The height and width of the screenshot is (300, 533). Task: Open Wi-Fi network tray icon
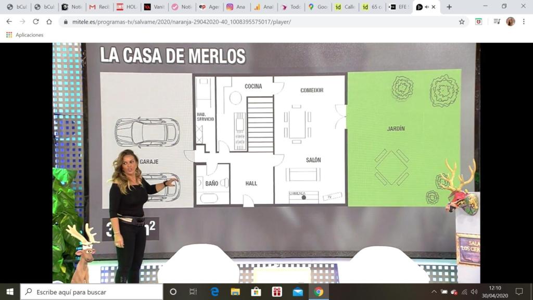(464, 292)
